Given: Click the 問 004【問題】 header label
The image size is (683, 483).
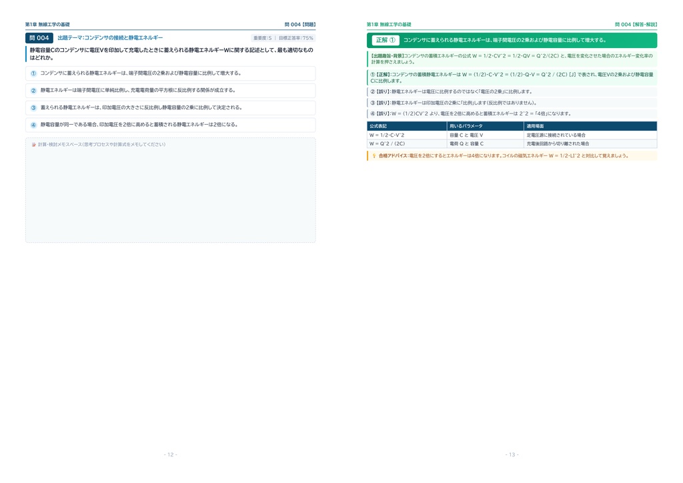Looking at the screenshot, I should coord(300,25).
